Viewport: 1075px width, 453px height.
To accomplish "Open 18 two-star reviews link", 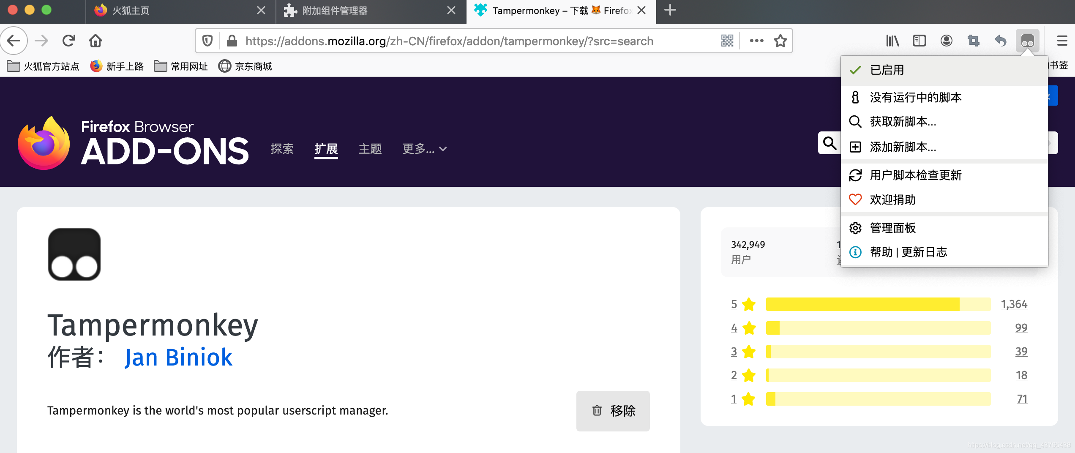I will pos(1022,375).
